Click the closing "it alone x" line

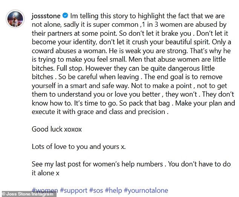pyautogui.click(x=45, y=173)
